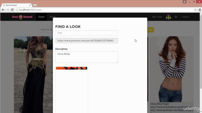Click the loading image preview in modal
The height and width of the screenshot is (113, 202).
point(72,89)
